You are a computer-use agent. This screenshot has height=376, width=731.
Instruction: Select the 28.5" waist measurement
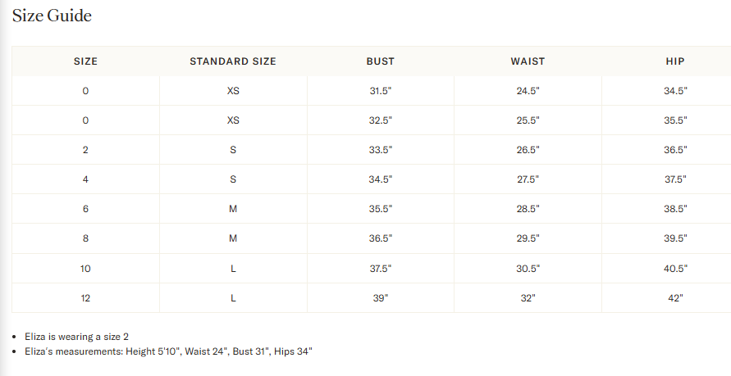[x=528, y=209]
